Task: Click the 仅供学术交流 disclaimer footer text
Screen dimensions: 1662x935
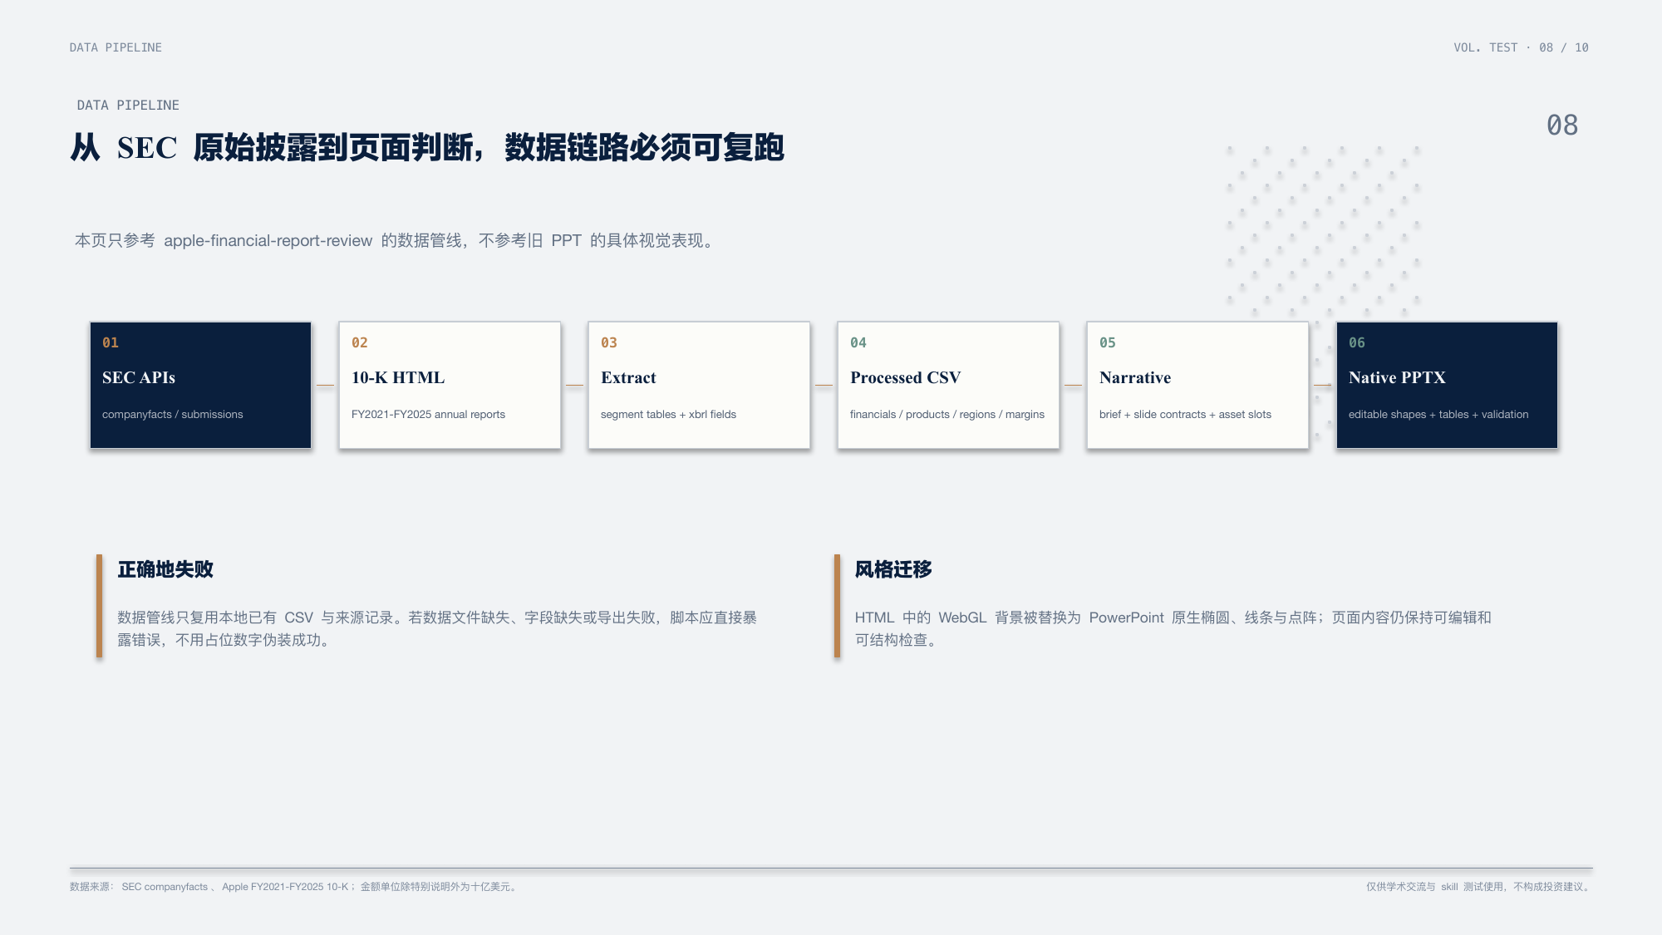Action: pos(1478,887)
